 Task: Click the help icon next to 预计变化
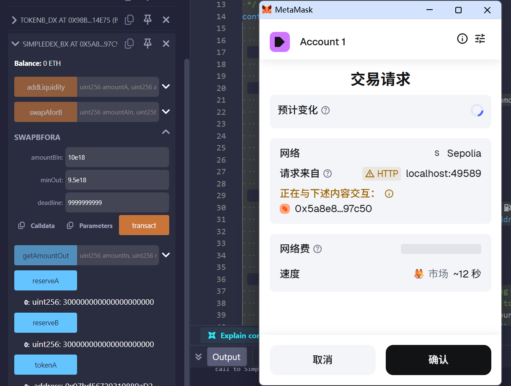coord(325,110)
